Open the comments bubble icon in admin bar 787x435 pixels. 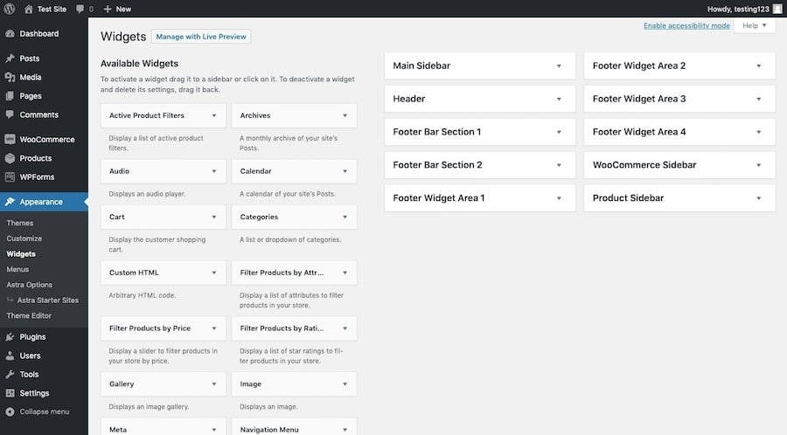pyautogui.click(x=81, y=9)
